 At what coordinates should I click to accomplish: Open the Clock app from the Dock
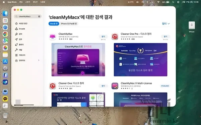(x=5, y=106)
